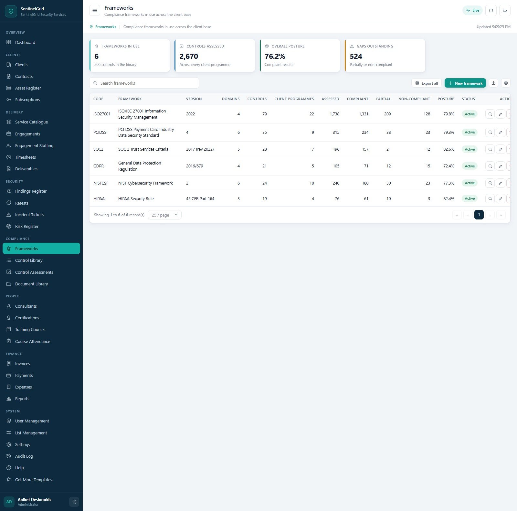The height and width of the screenshot is (511, 517).
Task: View the NISTCSF framework details
Action: pos(490,183)
